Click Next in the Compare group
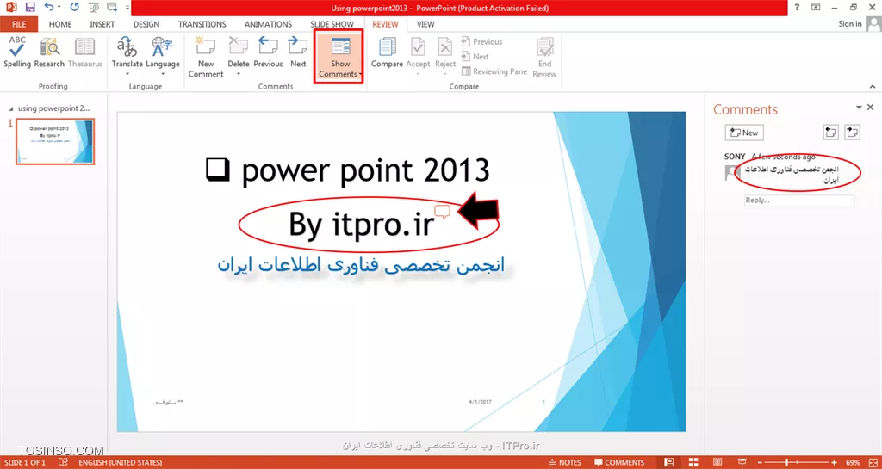This screenshot has width=882, height=469. tap(475, 56)
